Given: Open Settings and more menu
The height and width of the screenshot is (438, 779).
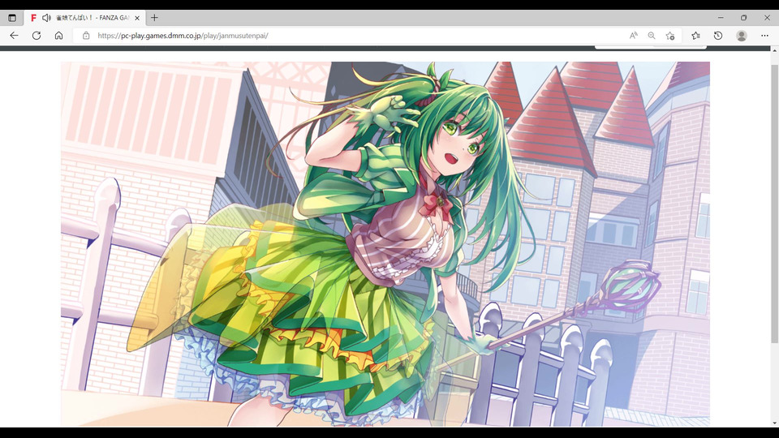Looking at the screenshot, I should (764, 36).
